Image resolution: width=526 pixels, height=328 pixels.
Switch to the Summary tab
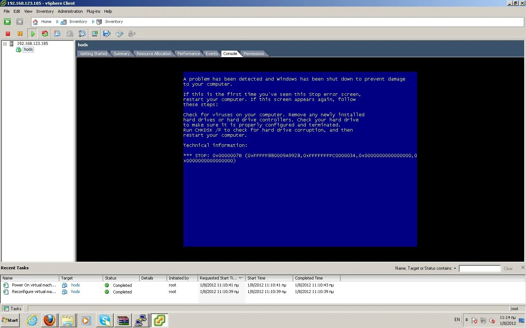122,54
